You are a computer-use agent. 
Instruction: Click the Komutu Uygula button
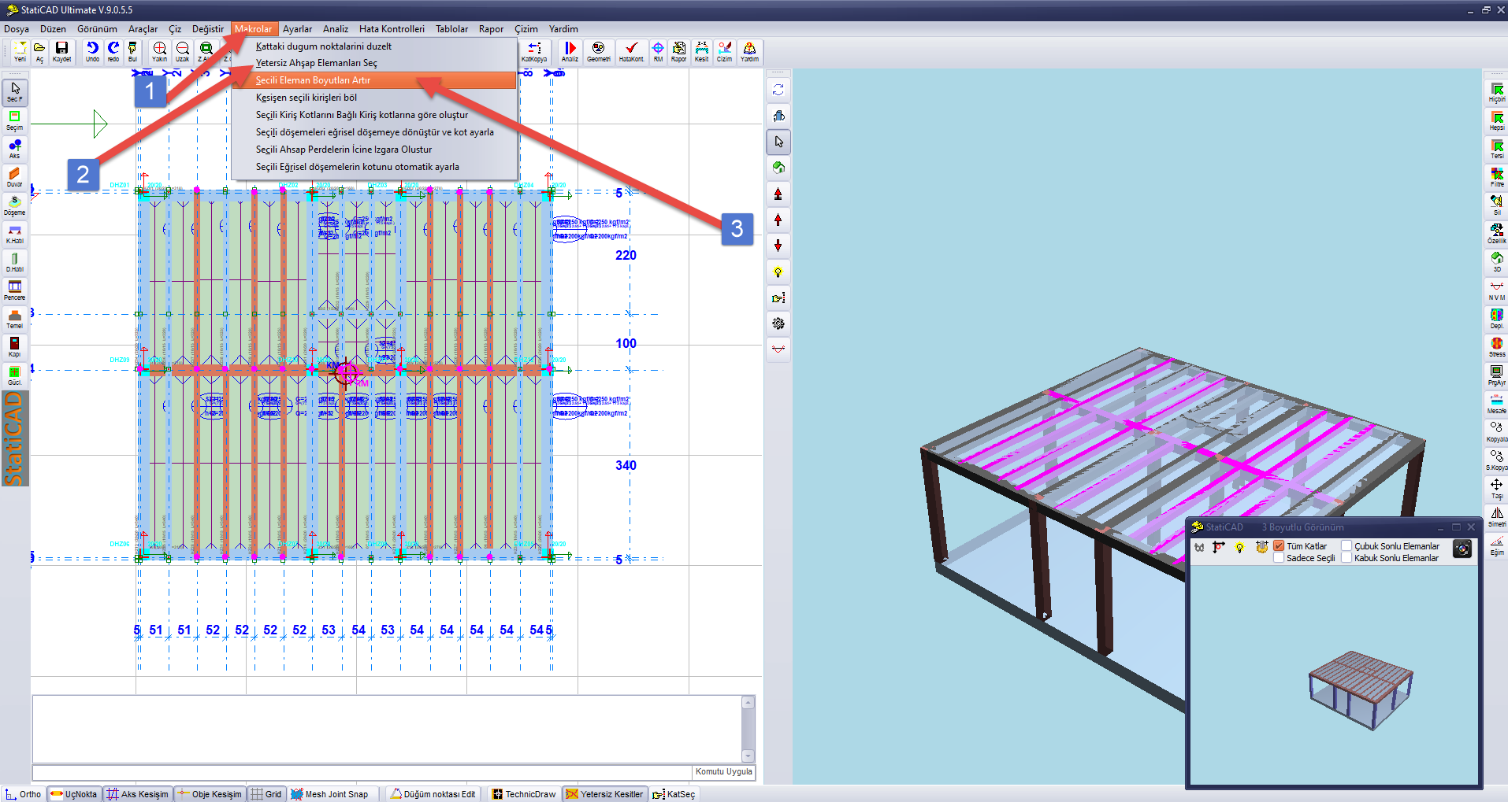[723, 771]
